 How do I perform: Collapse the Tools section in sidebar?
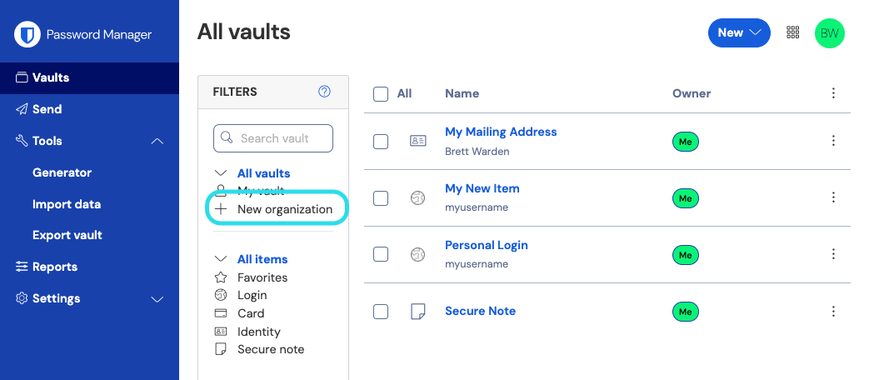(157, 141)
